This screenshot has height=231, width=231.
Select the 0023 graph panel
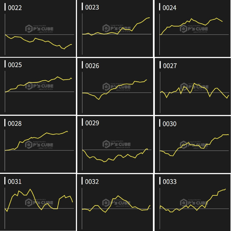(x=115, y=28)
